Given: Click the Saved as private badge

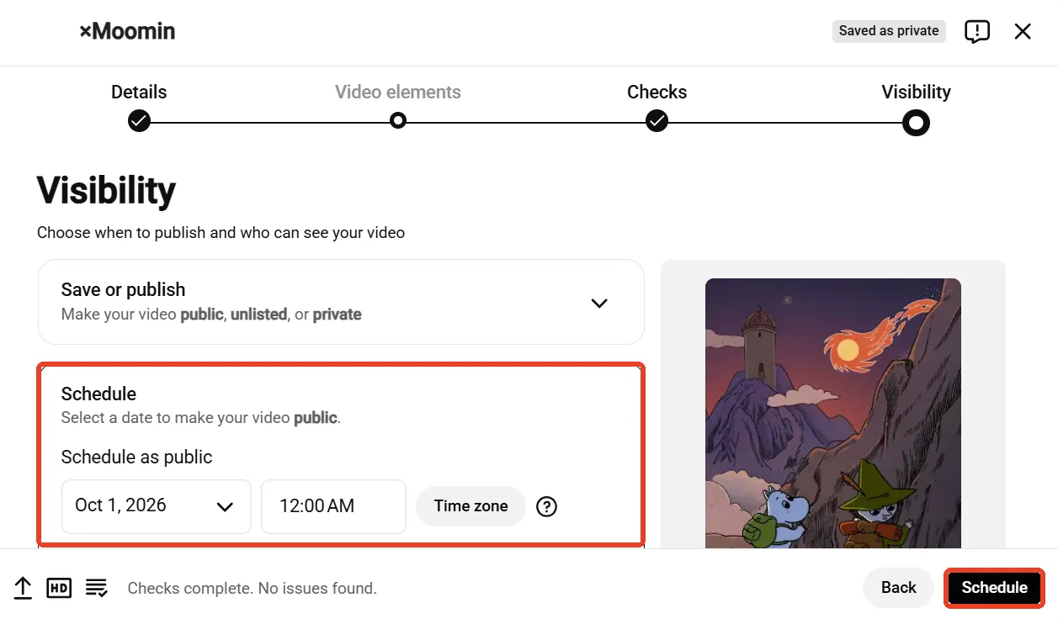Looking at the screenshot, I should pyautogui.click(x=889, y=31).
